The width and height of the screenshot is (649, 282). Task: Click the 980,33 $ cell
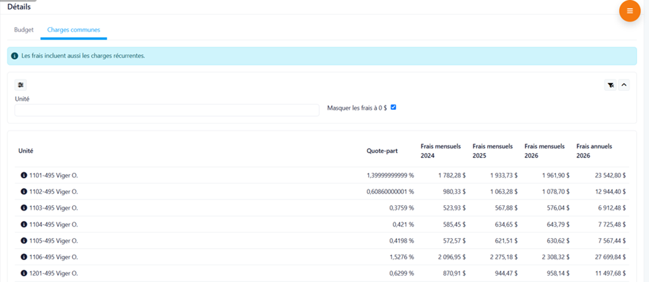click(455, 192)
